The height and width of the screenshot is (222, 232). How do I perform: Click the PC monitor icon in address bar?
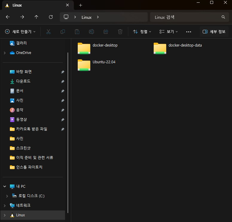pos(66,17)
